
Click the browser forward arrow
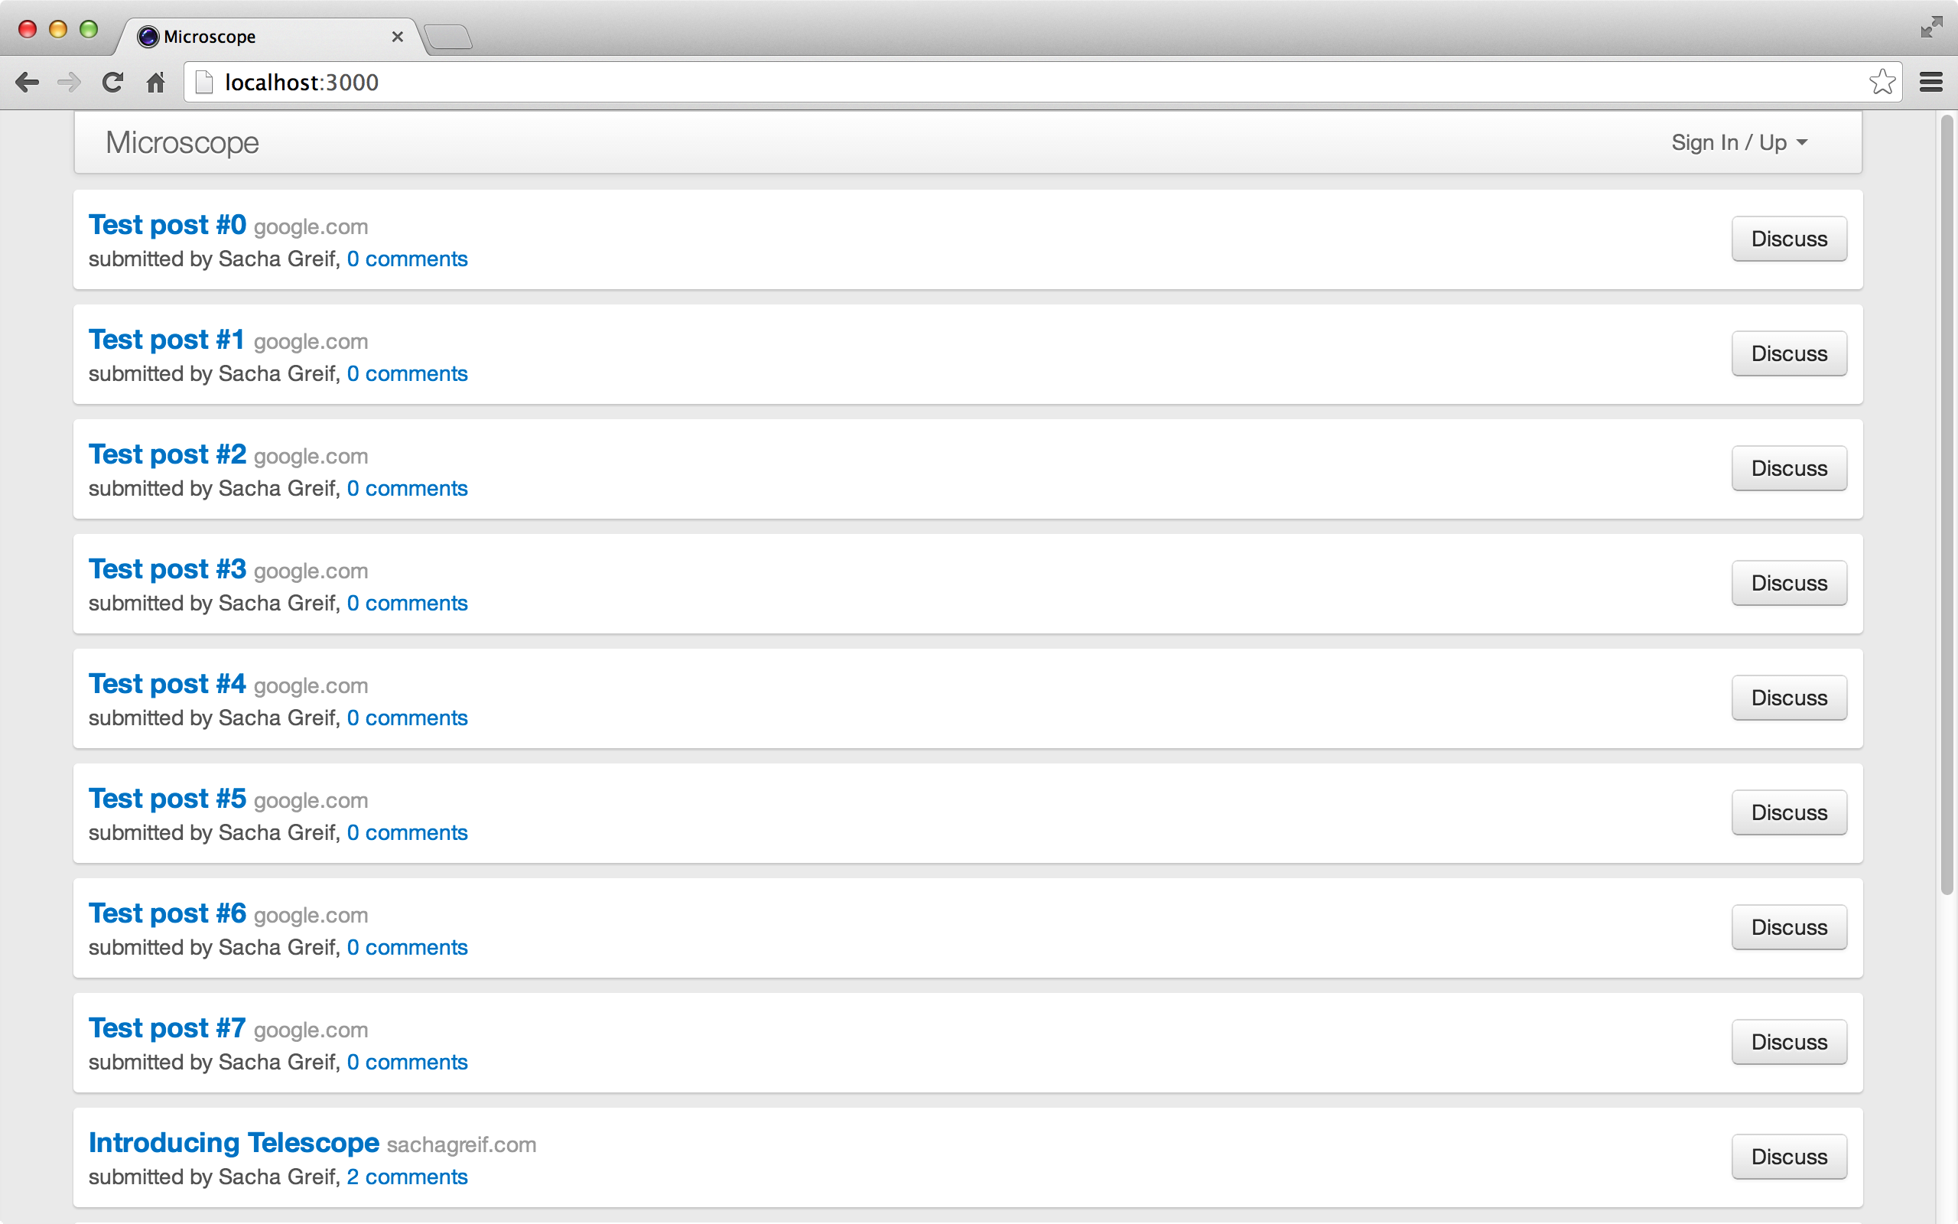tap(70, 83)
